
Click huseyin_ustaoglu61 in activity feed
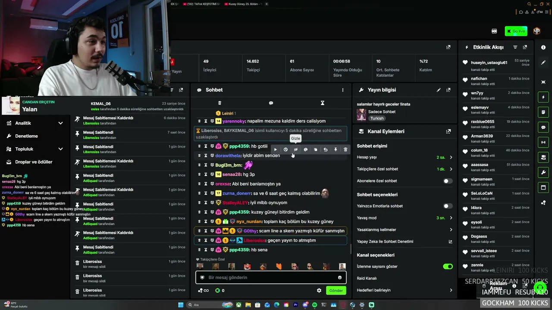coord(489,63)
